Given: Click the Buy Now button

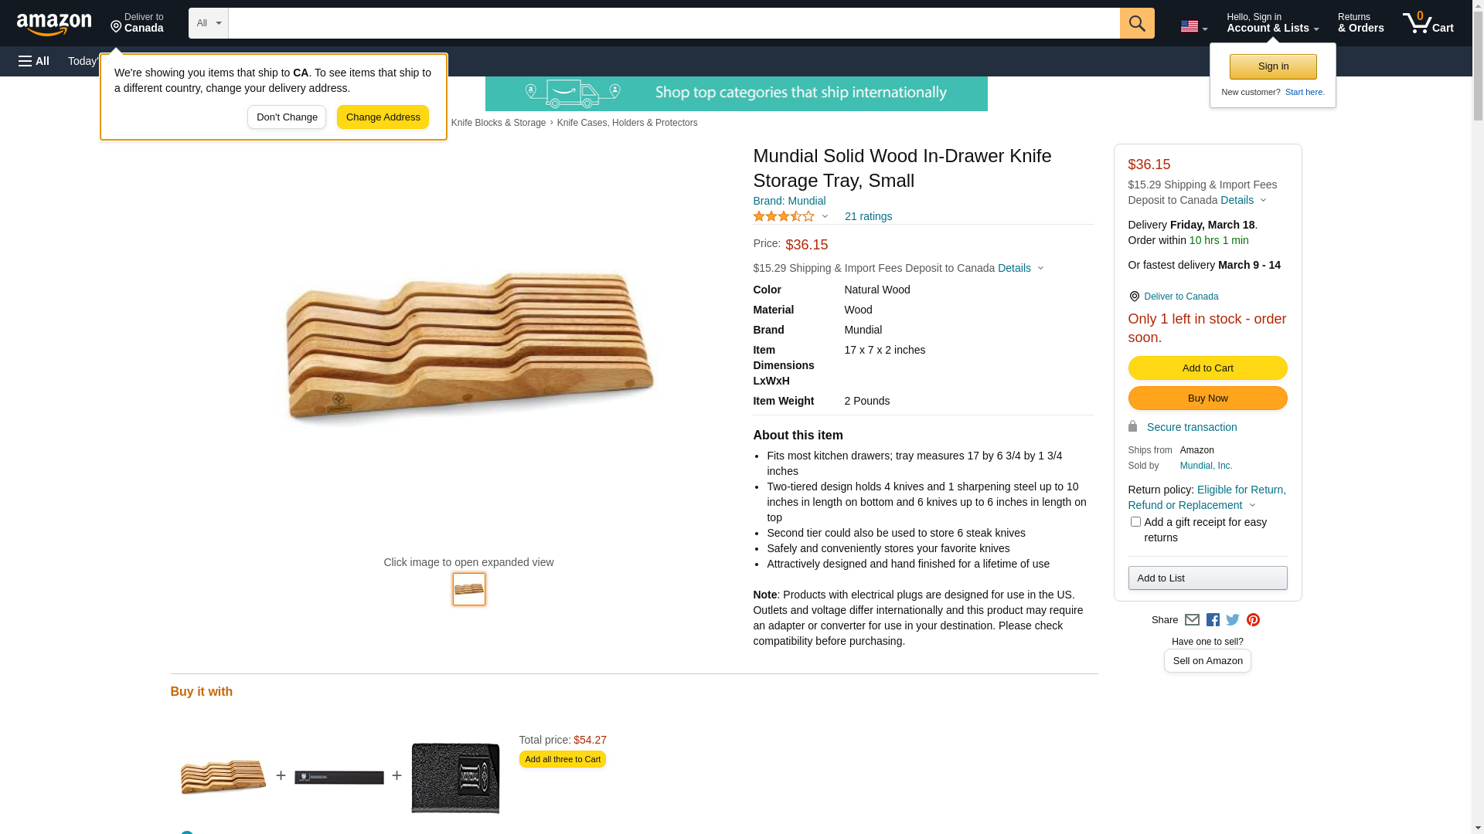Looking at the screenshot, I should coord(1207,398).
